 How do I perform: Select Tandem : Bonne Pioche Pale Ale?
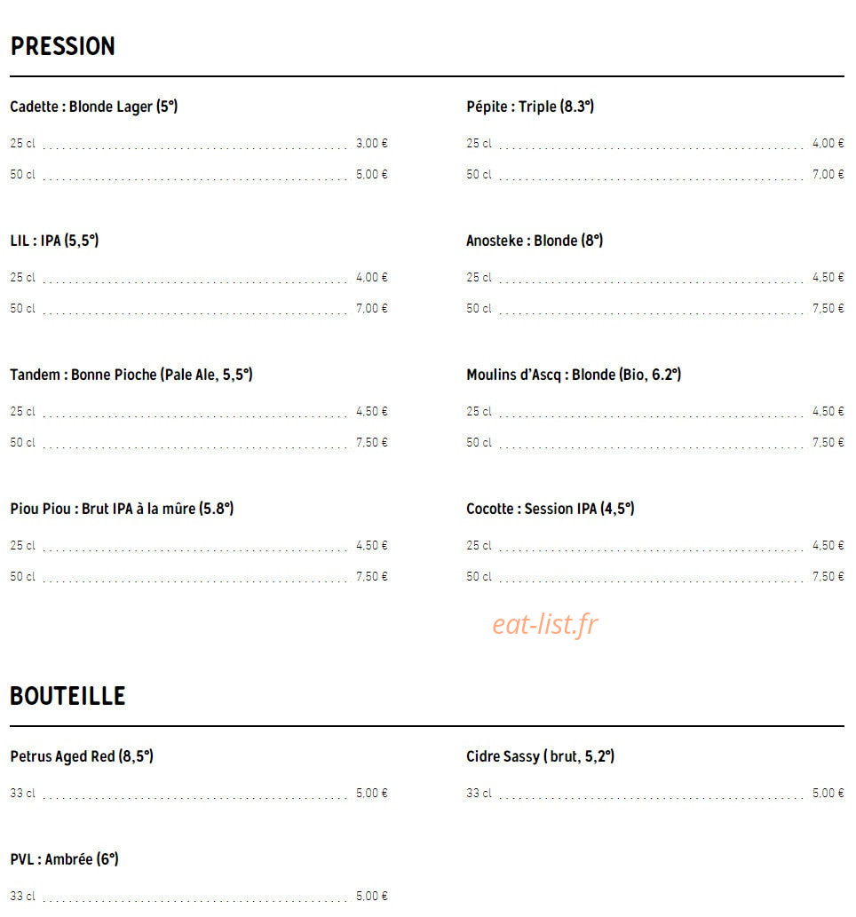[x=131, y=375]
